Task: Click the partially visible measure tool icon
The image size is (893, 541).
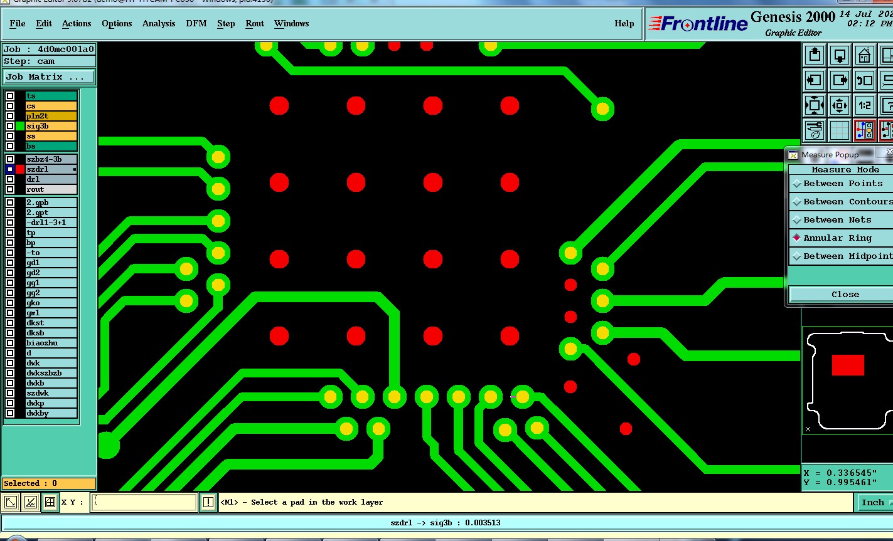Action: [886, 130]
